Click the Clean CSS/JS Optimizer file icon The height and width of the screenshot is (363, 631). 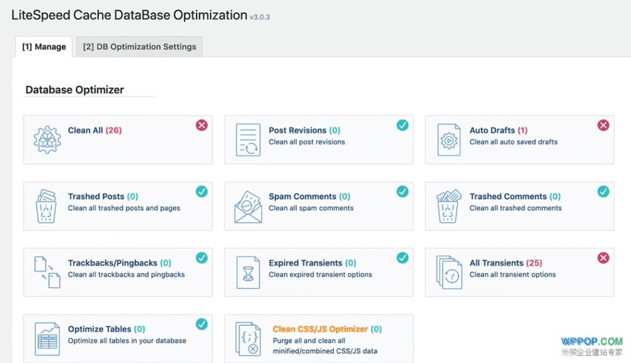[248, 339]
